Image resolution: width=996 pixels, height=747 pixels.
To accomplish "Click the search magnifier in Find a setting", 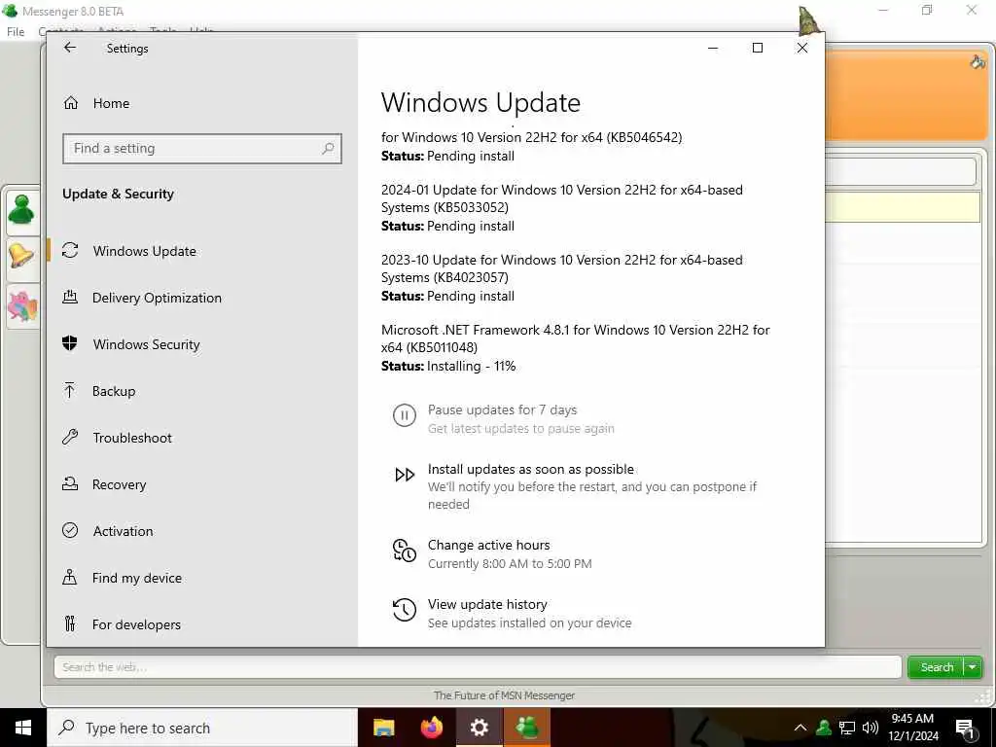I will 328,148.
